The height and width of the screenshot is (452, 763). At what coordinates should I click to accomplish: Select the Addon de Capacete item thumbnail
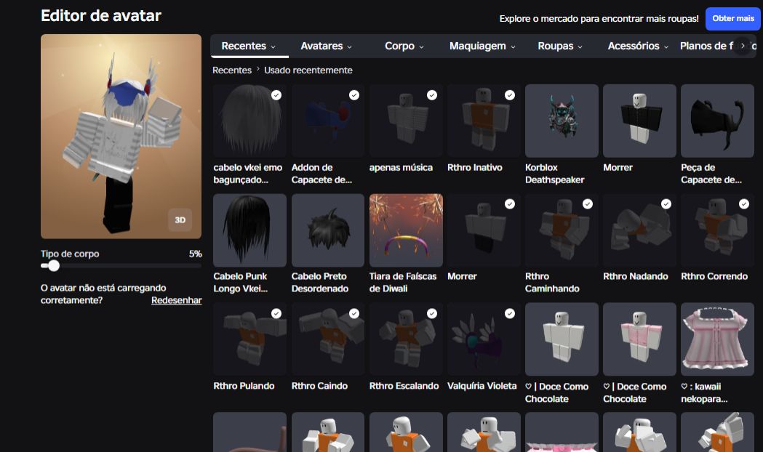pyautogui.click(x=328, y=121)
